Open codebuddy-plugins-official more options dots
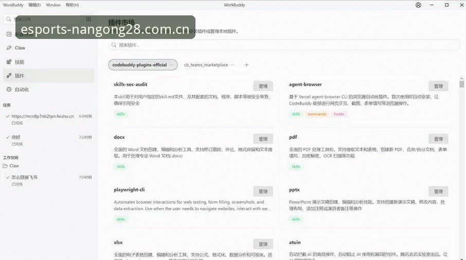Viewport: 466px width, 260px height. [171, 65]
